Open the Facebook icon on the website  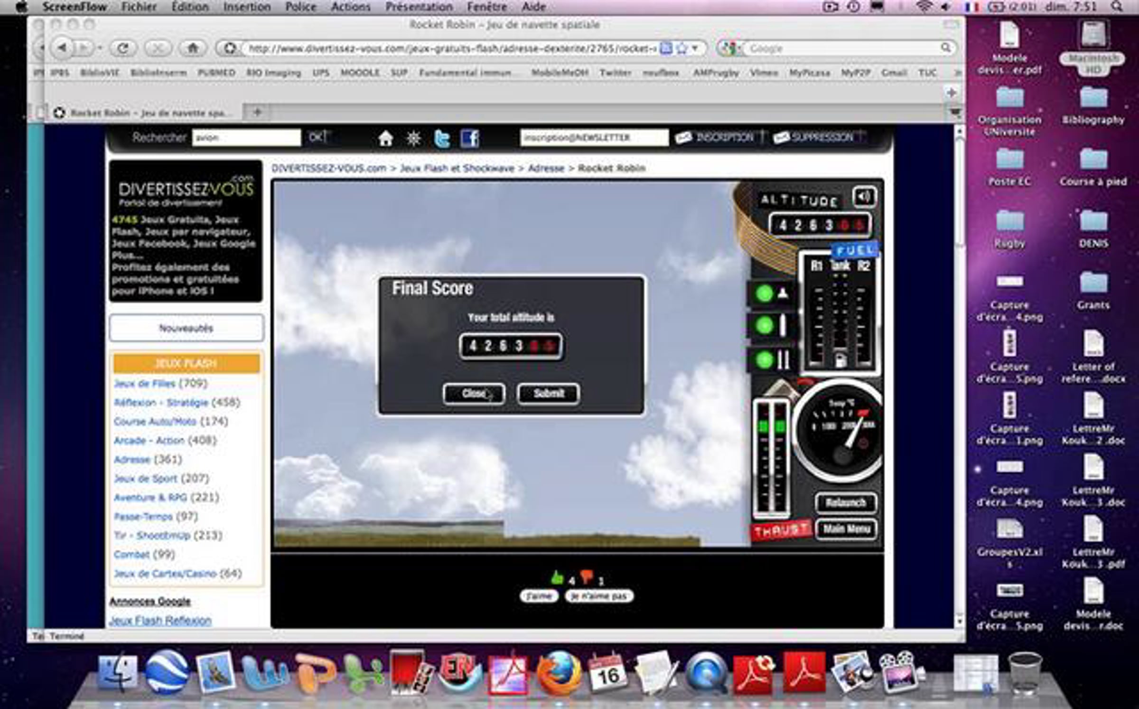click(x=470, y=139)
